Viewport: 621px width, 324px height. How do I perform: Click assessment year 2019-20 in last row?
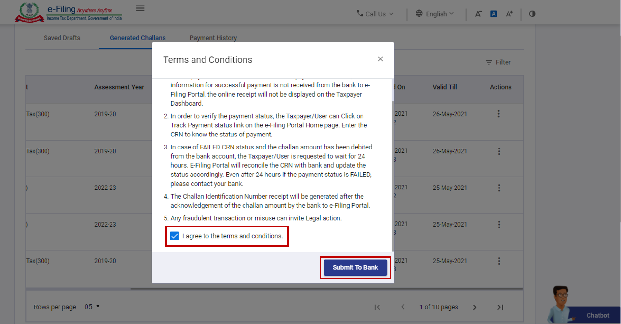pyautogui.click(x=105, y=261)
